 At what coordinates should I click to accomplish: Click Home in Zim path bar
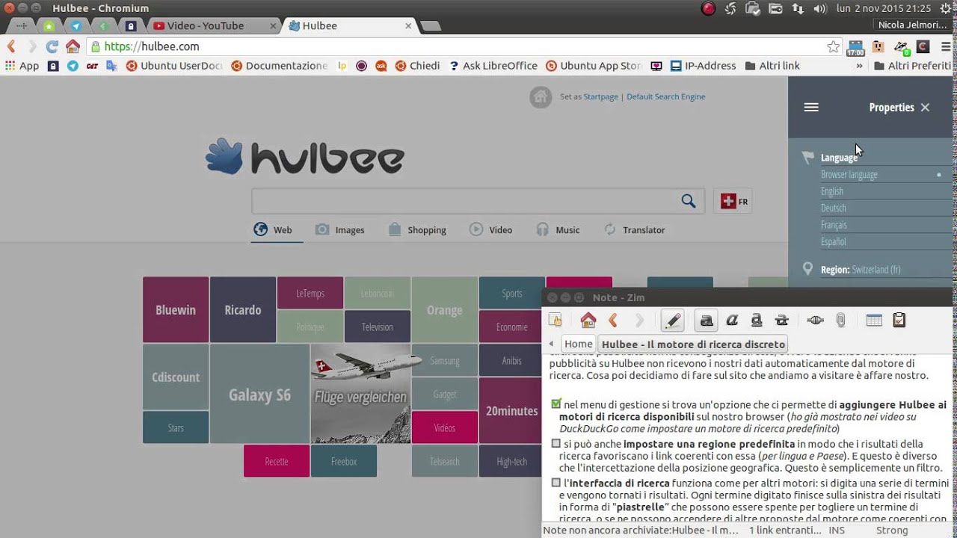[578, 344]
